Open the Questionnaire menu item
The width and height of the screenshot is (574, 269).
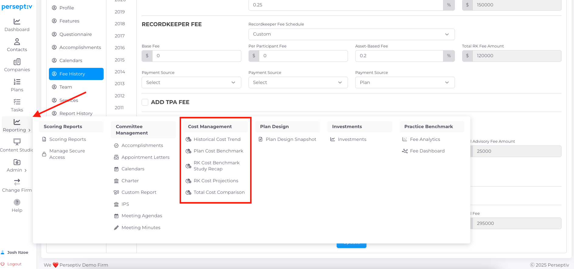pos(76,34)
